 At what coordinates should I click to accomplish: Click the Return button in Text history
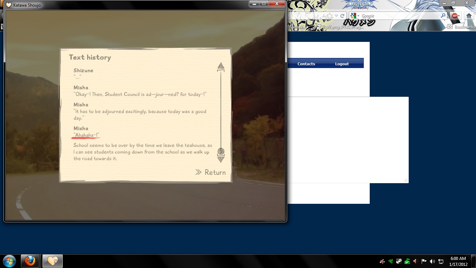click(210, 172)
